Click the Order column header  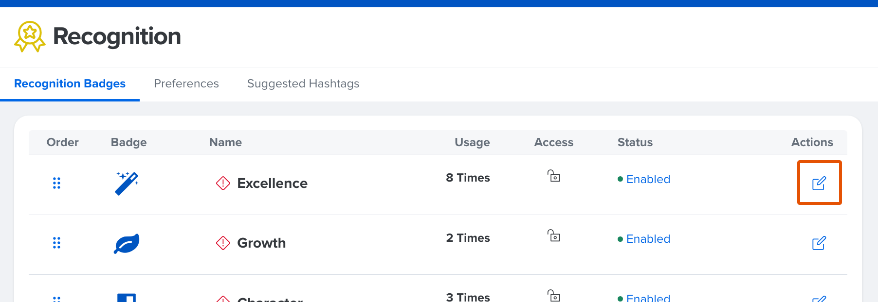[62, 142]
